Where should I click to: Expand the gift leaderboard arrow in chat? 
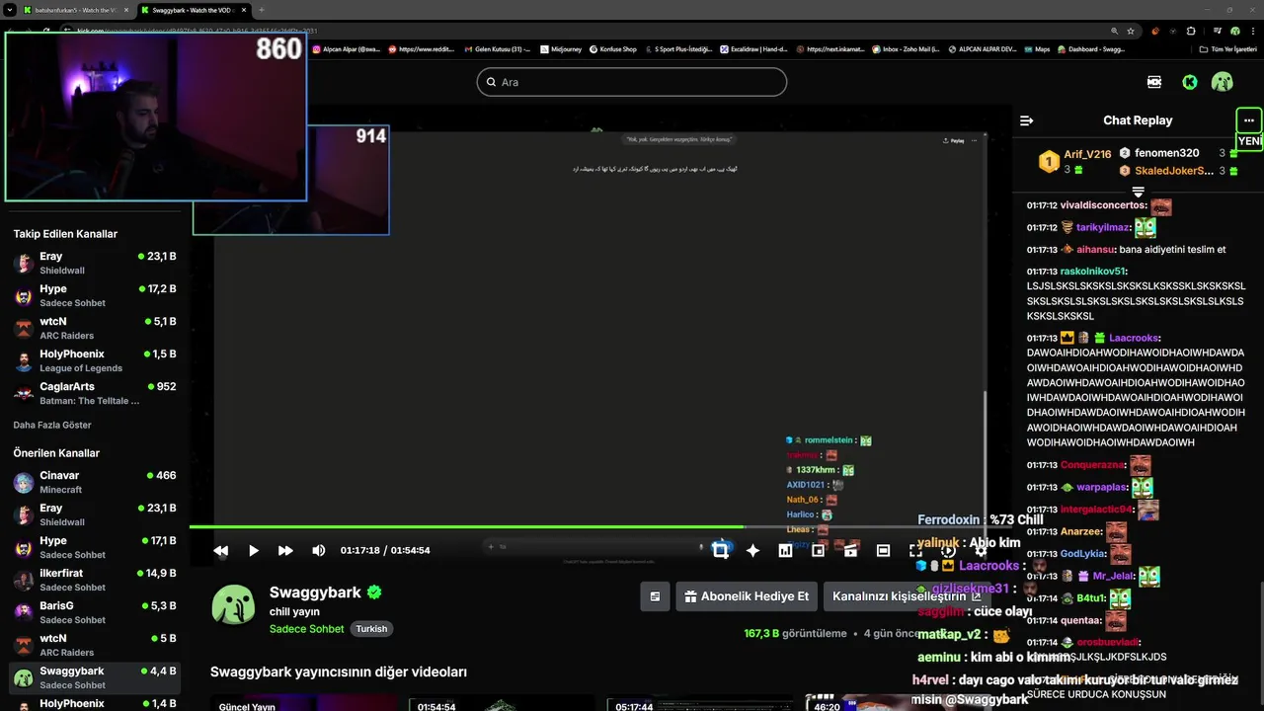tap(1138, 192)
